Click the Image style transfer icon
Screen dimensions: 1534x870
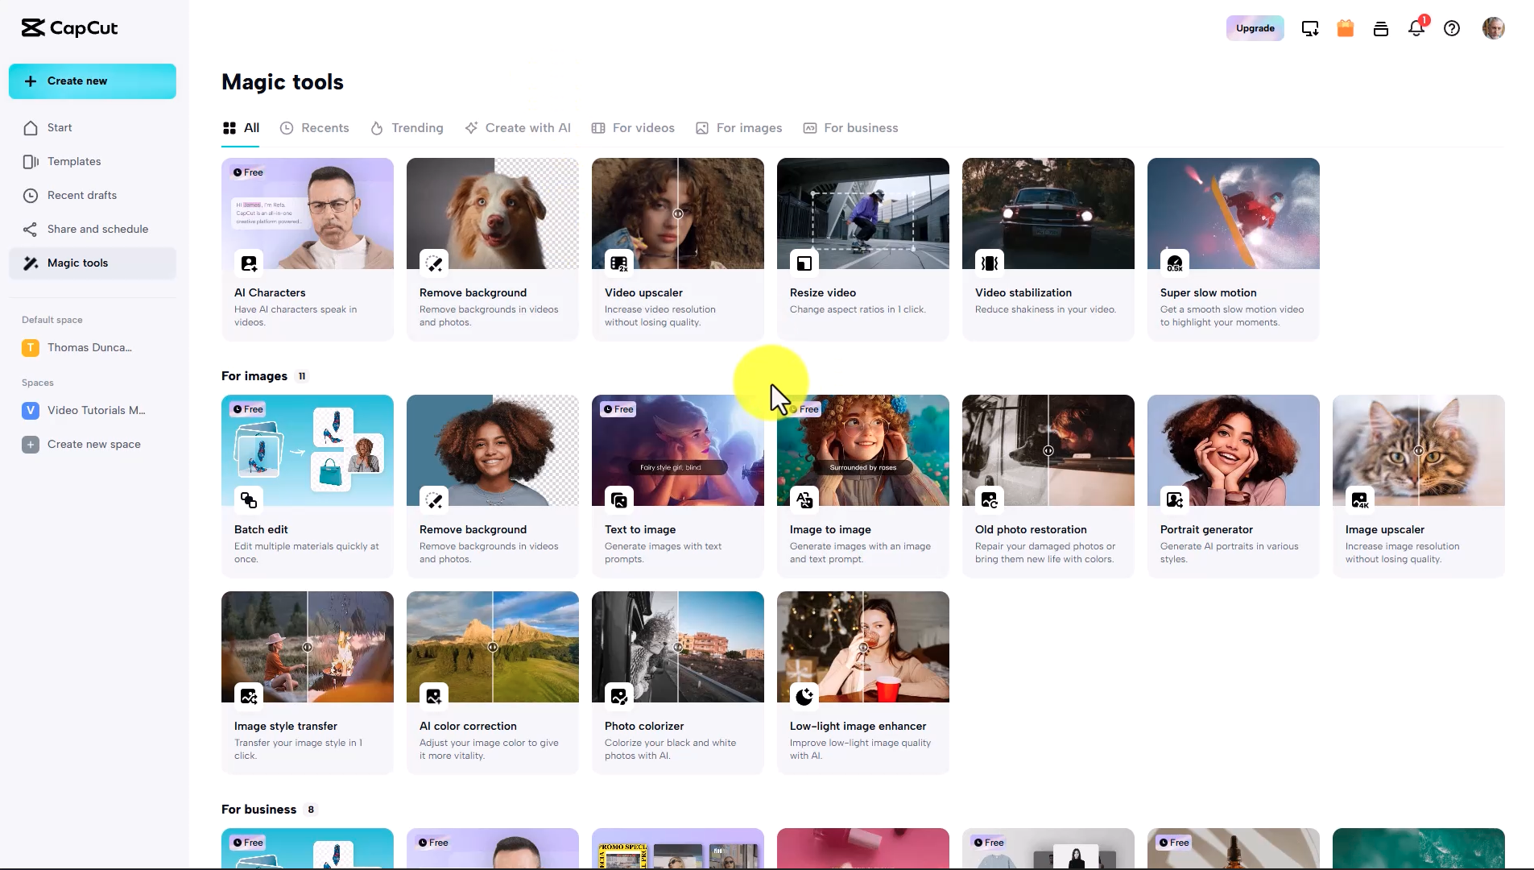click(249, 697)
